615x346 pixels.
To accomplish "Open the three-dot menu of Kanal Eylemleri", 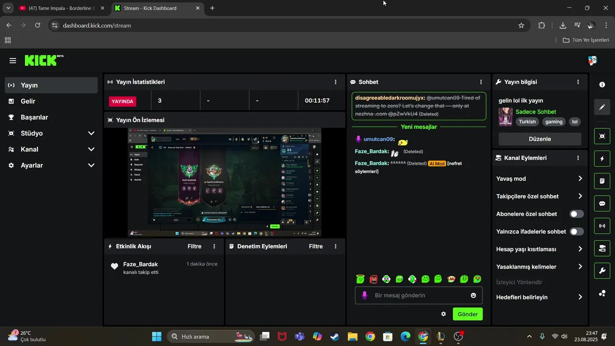I will click(578, 158).
